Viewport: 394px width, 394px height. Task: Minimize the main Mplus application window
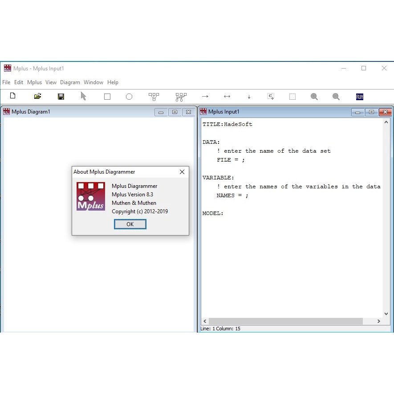point(344,68)
